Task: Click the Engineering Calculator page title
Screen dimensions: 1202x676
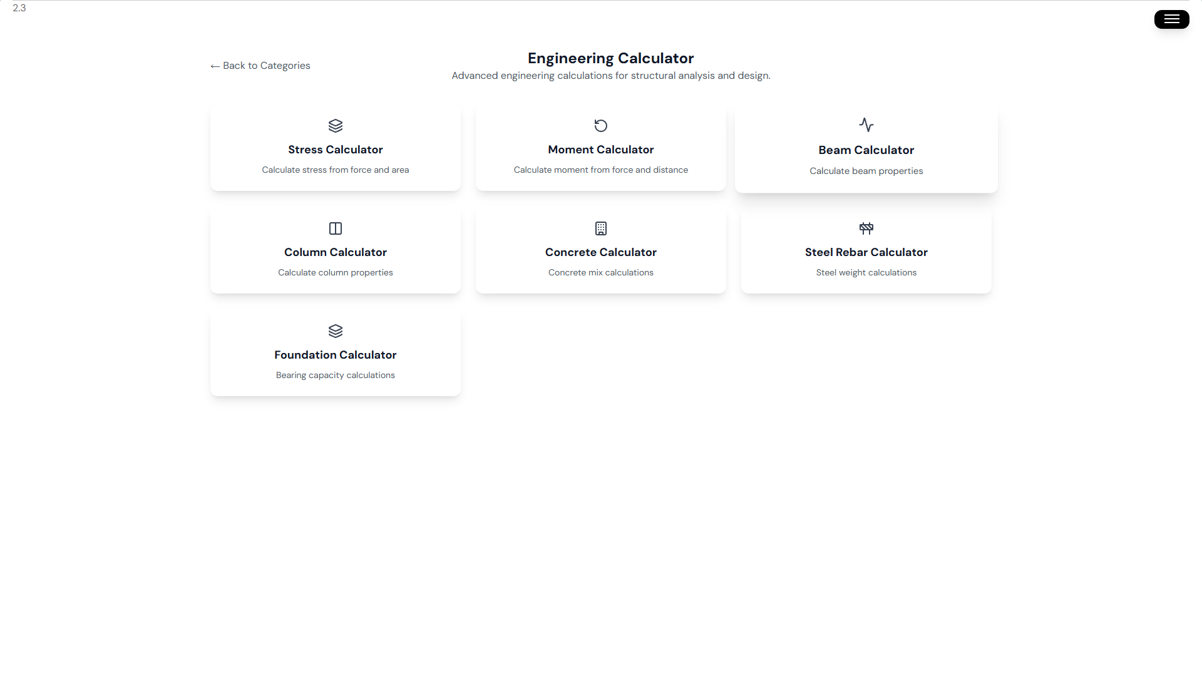Action: tap(610, 58)
